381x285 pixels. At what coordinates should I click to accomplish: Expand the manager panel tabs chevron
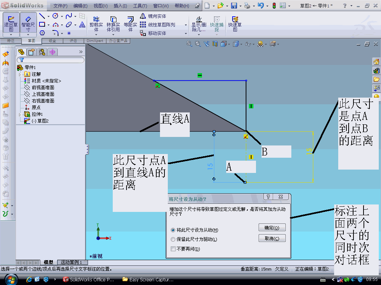[81, 52]
